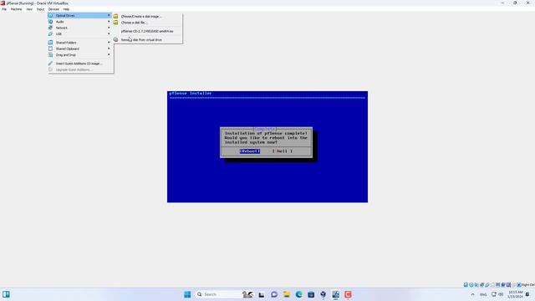This screenshot has width=535, height=301.
Task: Expand the USB submenu arrow
Action: pos(109,33)
